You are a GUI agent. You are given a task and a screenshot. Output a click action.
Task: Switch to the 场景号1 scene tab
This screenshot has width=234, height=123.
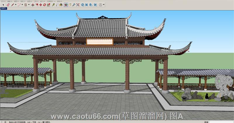4,8
